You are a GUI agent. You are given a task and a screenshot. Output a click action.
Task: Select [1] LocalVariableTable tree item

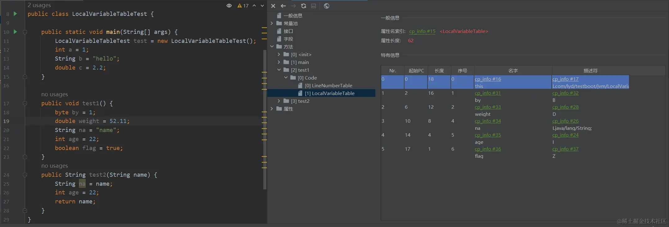(329, 93)
